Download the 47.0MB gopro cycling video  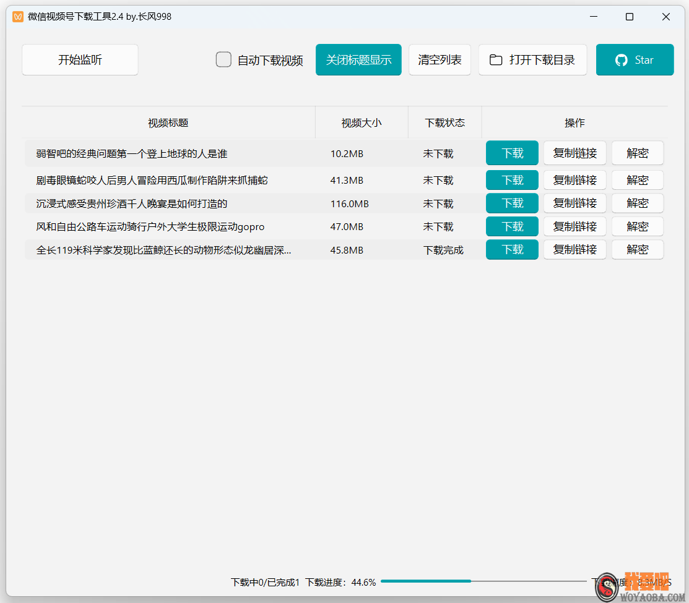[x=512, y=226]
